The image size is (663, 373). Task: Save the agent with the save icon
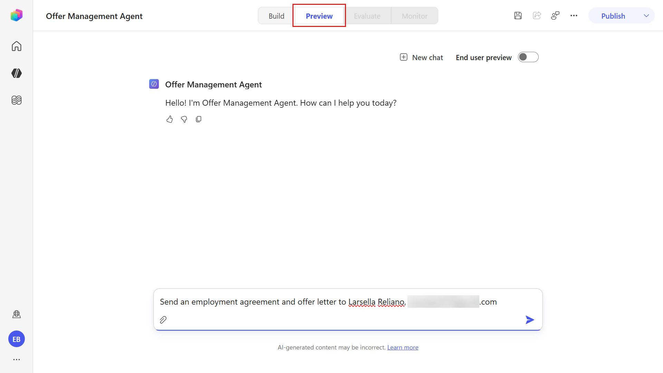pyautogui.click(x=518, y=16)
